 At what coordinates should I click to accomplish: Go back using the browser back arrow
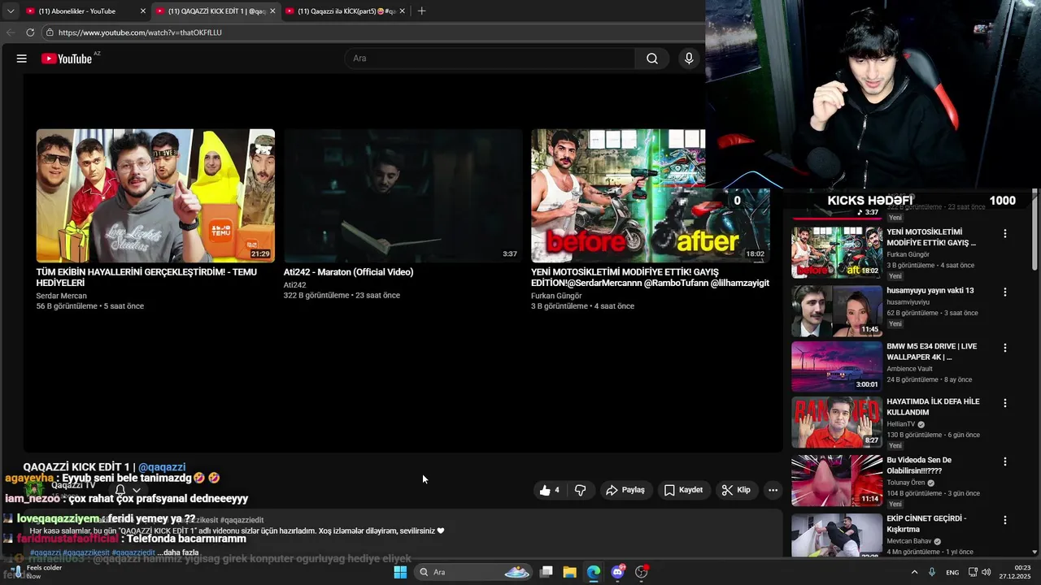click(x=11, y=32)
